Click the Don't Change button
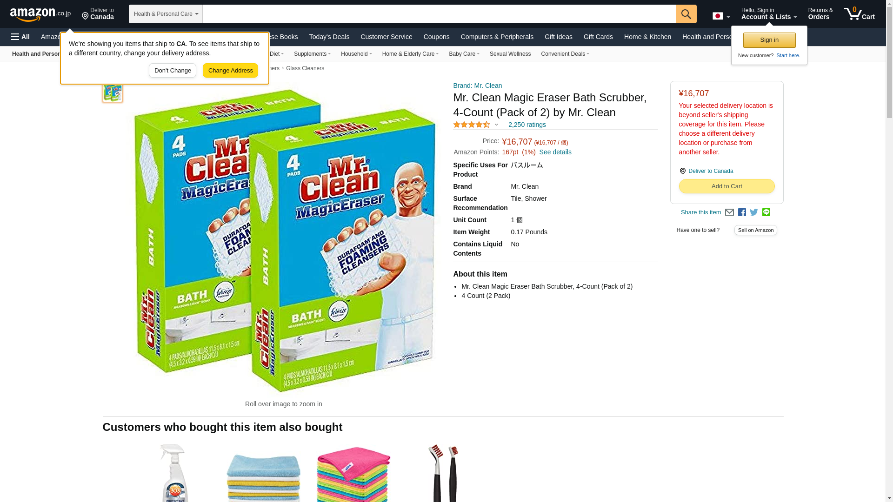The image size is (893, 502). [173, 71]
